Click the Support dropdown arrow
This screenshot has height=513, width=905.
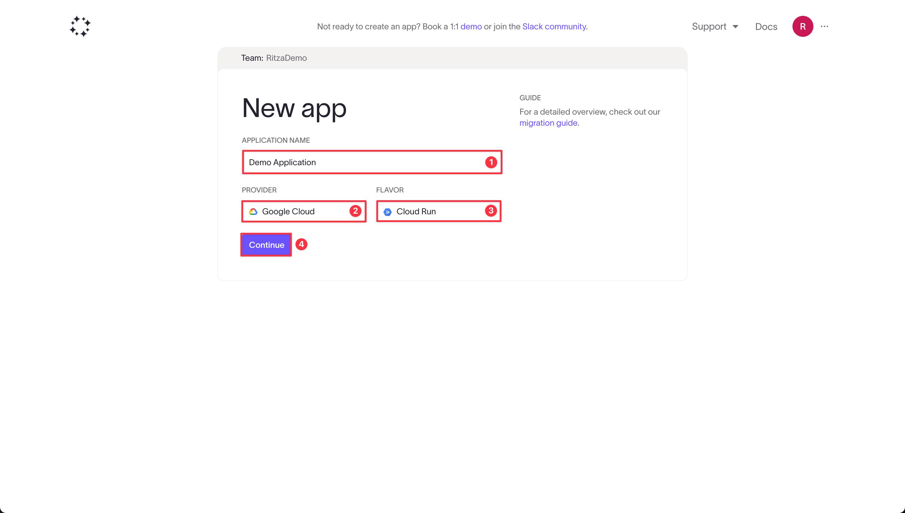[x=737, y=26]
